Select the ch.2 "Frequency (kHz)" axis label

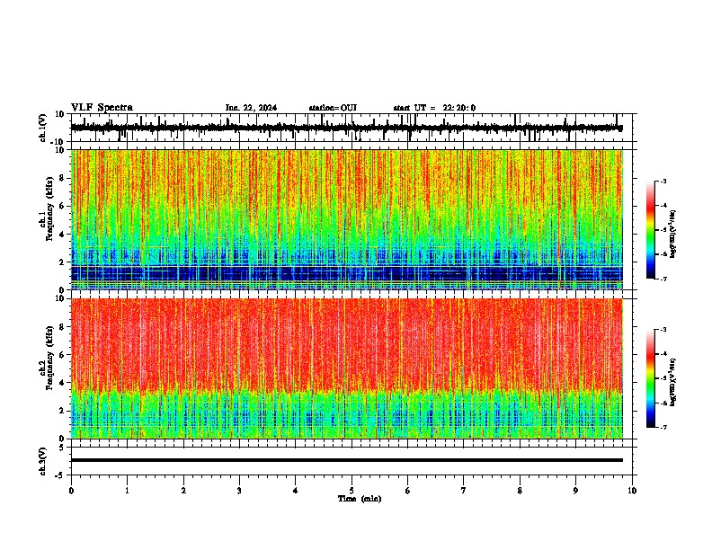[x=49, y=358]
